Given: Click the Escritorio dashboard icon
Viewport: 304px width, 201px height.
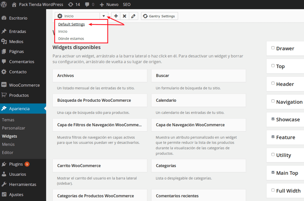Looking at the screenshot, I should click(x=4, y=18).
